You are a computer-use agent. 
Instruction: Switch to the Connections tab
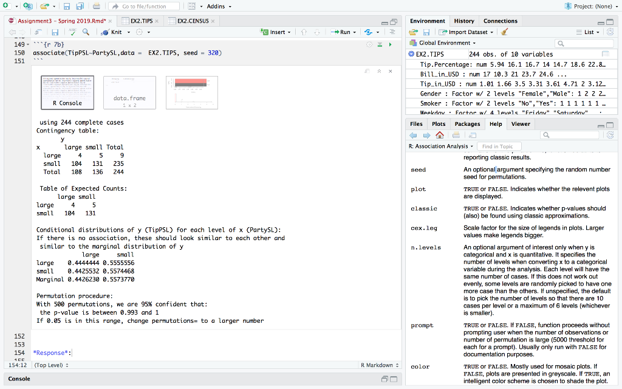[501, 21]
